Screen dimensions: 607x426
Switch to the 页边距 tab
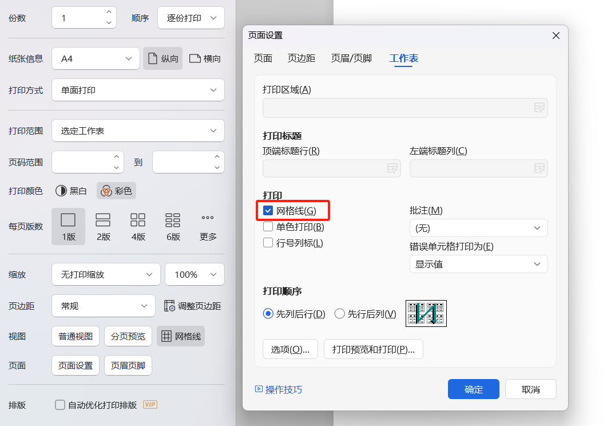[301, 58]
